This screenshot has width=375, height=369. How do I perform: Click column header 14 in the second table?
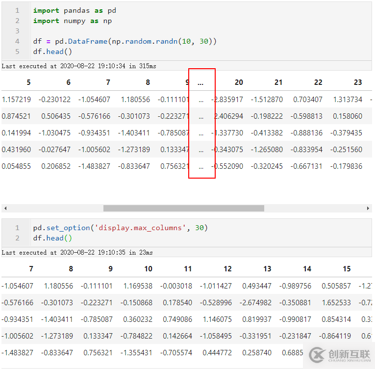click(307, 269)
